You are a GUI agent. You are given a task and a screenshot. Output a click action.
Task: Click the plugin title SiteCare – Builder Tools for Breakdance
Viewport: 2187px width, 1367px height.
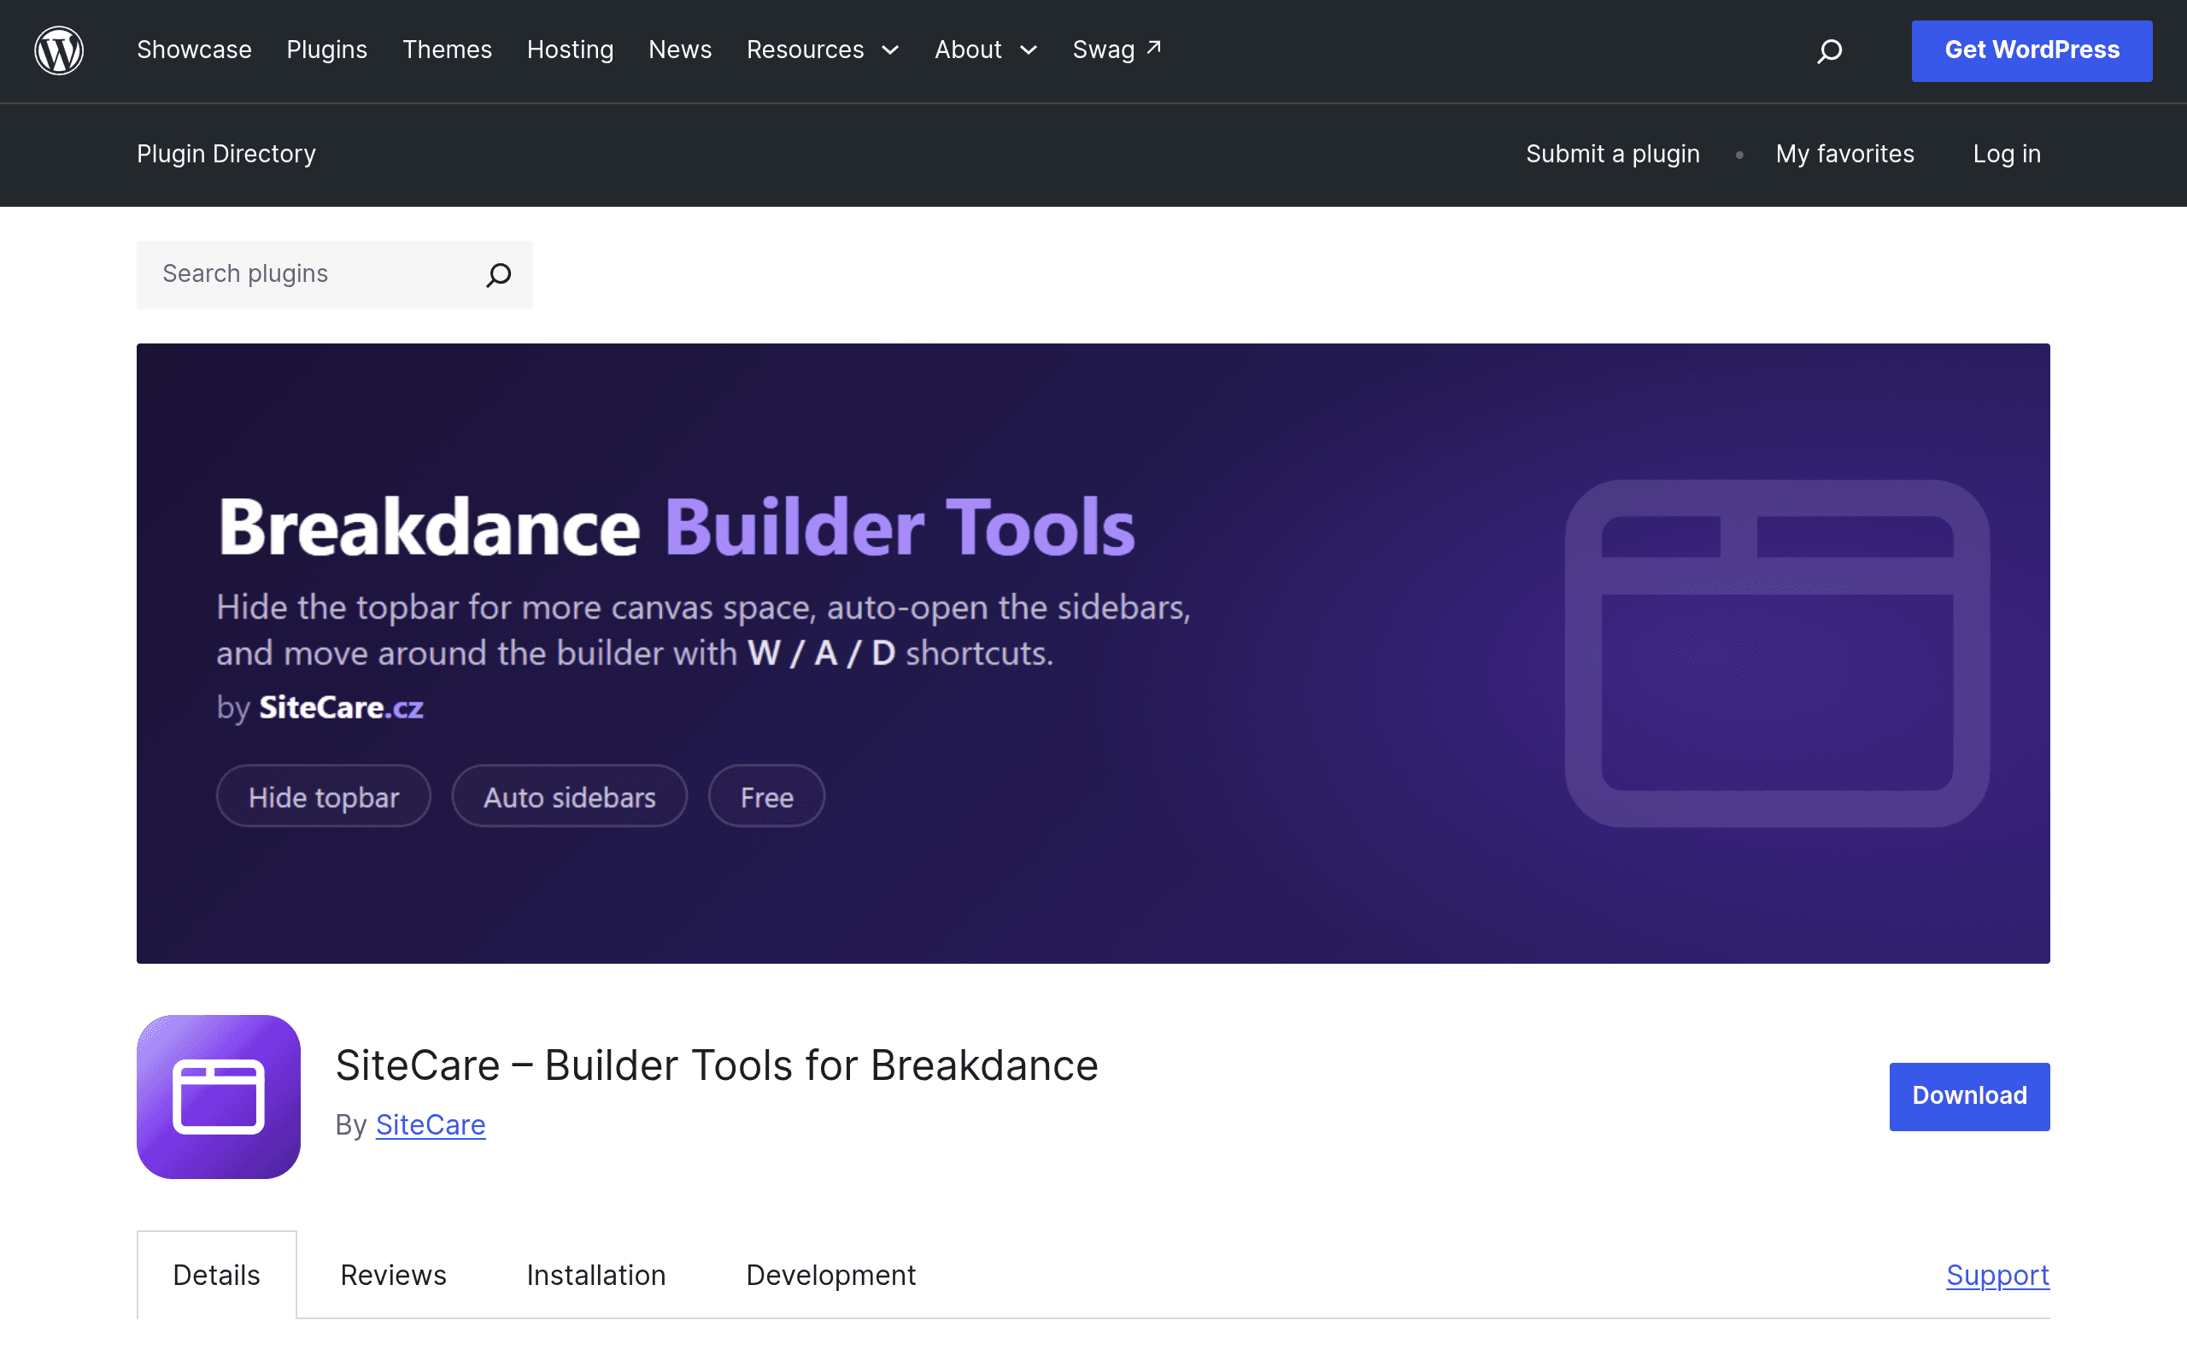[x=717, y=1066]
